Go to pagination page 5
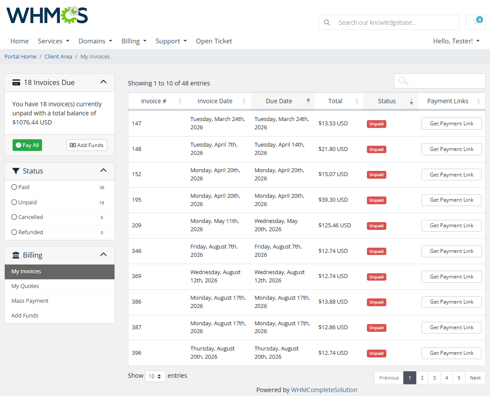This screenshot has width=490, height=396. (x=459, y=378)
